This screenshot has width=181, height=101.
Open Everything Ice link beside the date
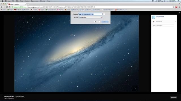coord(20,97)
